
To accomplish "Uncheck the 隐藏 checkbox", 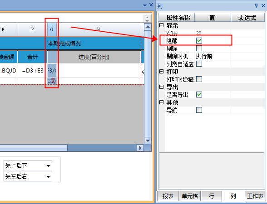I will coord(199,41).
